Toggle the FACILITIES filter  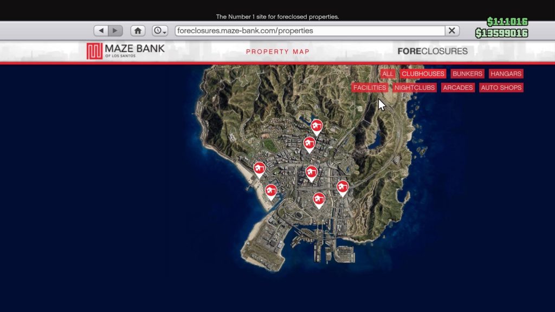(x=369, y=87)
